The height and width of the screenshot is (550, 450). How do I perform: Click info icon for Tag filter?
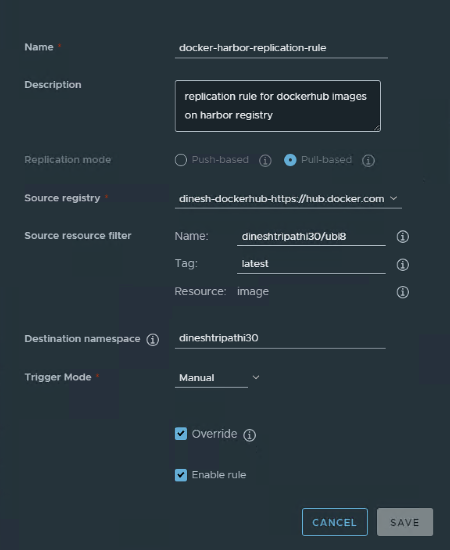point(403,265)
